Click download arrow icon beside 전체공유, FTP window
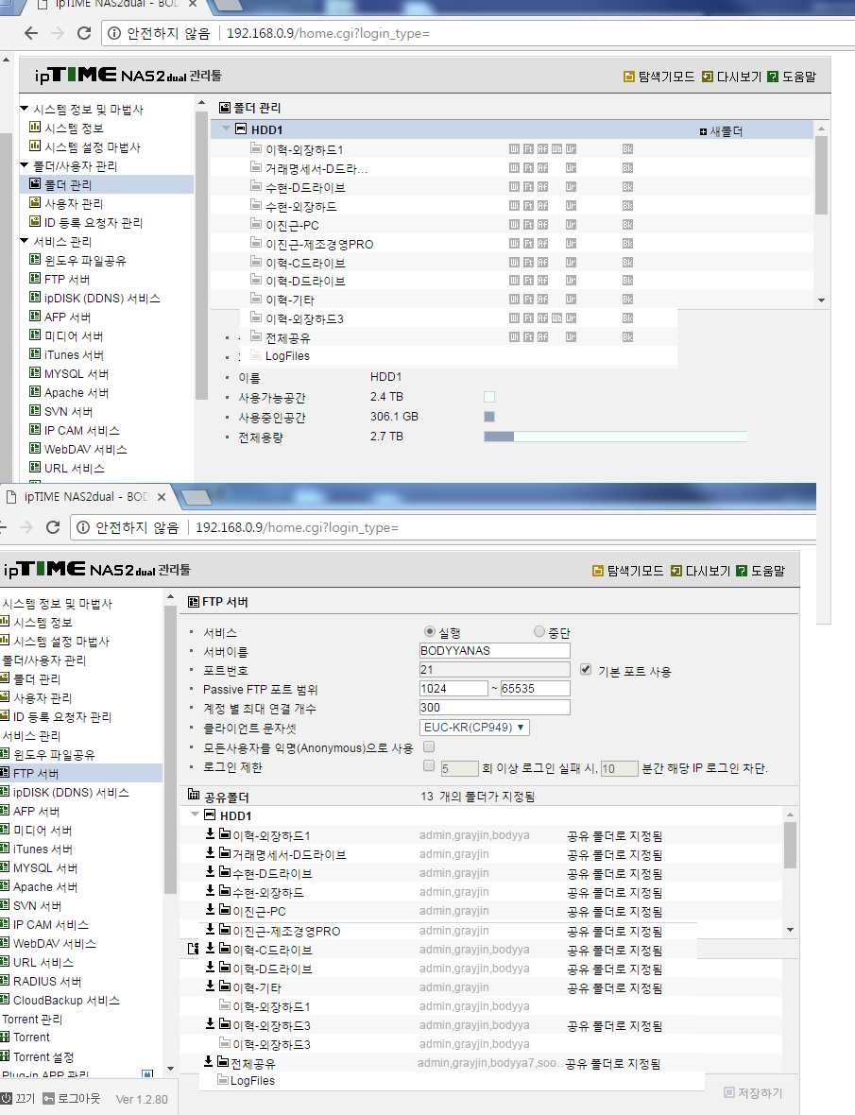The width and height of the screenshot is (855, 1115). pos(208,1062)
